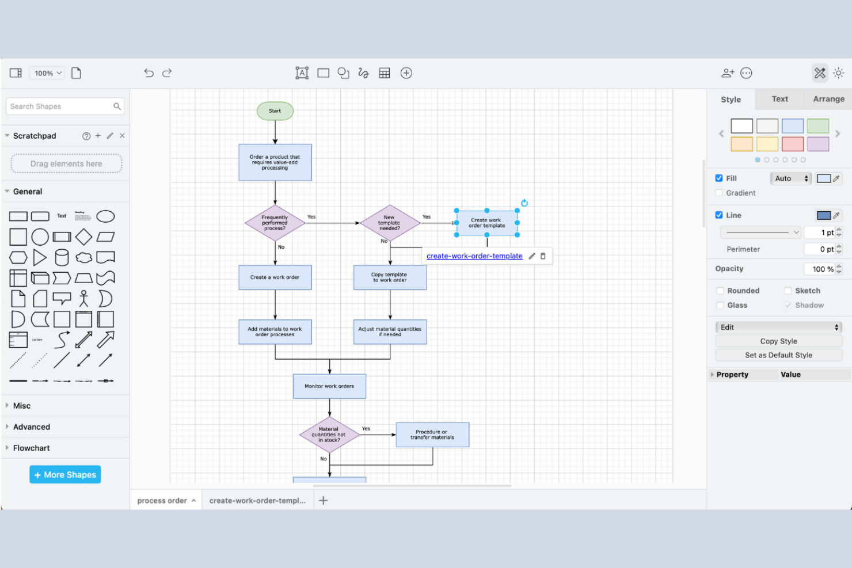Select the Freehand drawing tool

point(363,73)
